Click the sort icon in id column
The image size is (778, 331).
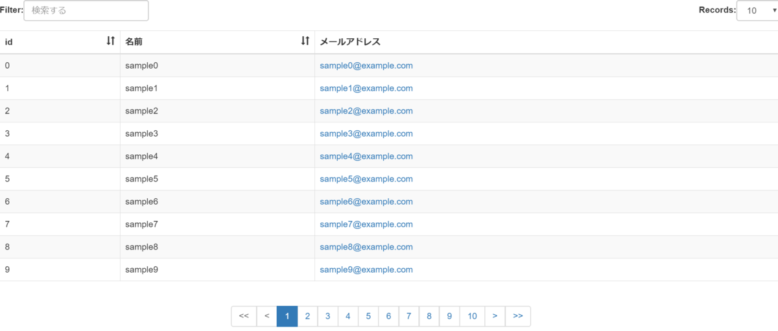(x=111, y=41)
